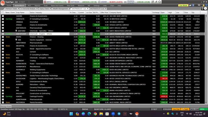Tick checkbox for ACC row
208x117 pixels.
pyautogui.click(x=3, y=52)
